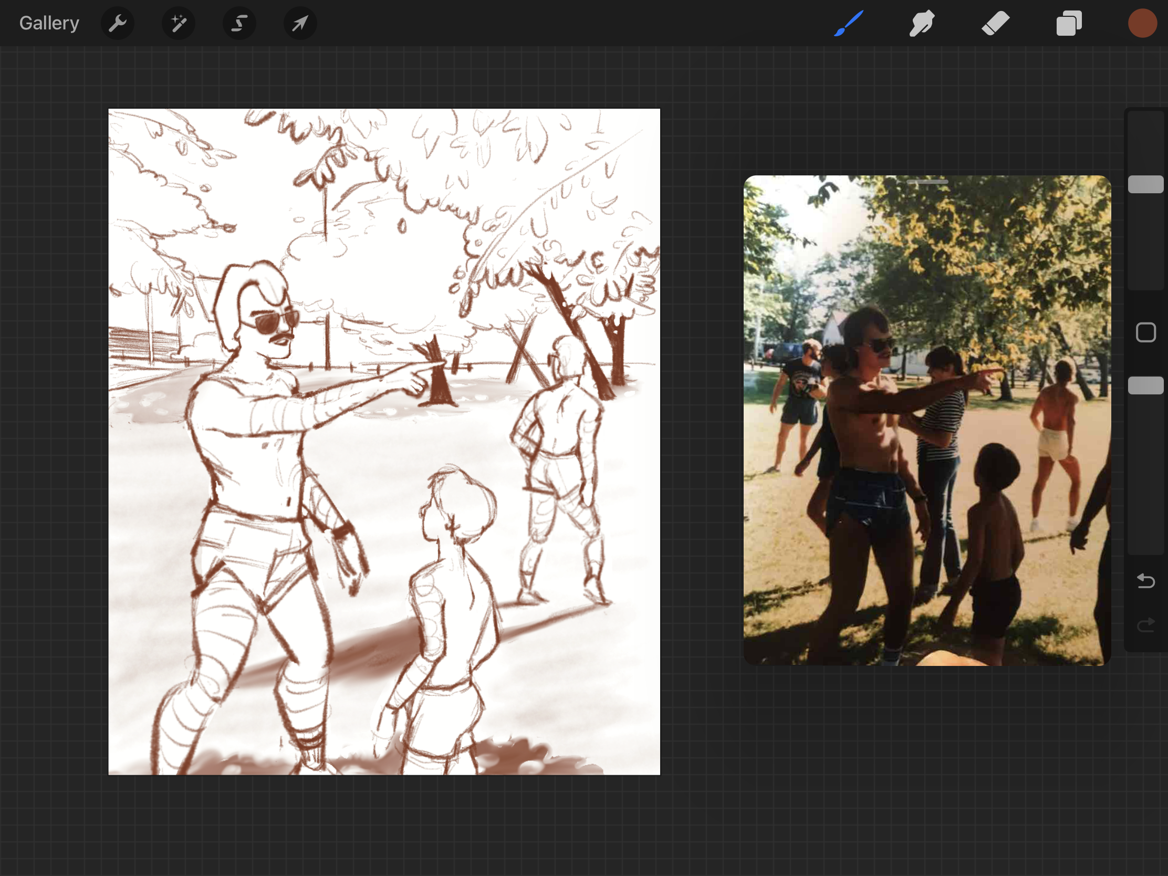Select the Smudge finger tool
The image size is (1168, 876).
(922, 23)
